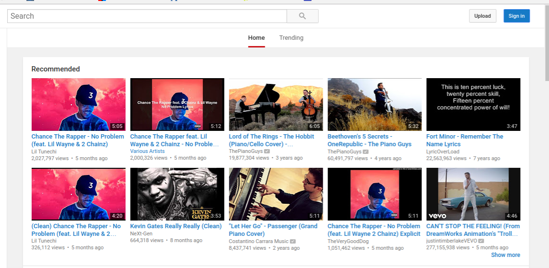
Task: Open 'No Problem (feat. Lil Wayne 2 Chainz) Explicit' title
Action: (x=374, y=230)
